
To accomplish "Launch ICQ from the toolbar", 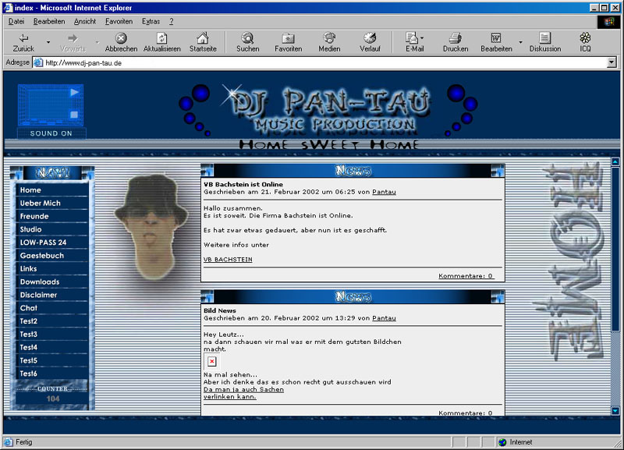I will [585, 38].
